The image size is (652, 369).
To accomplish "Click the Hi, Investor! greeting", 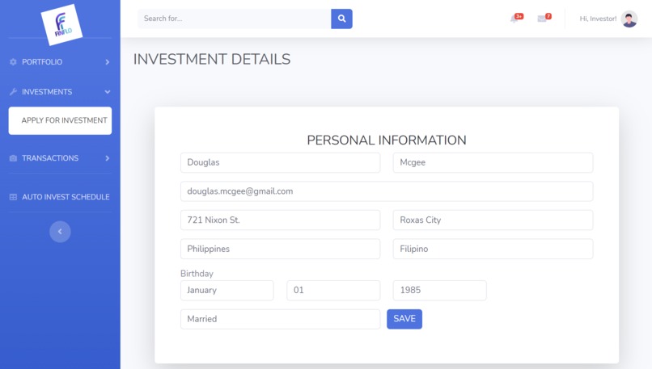I will [598, 19].
